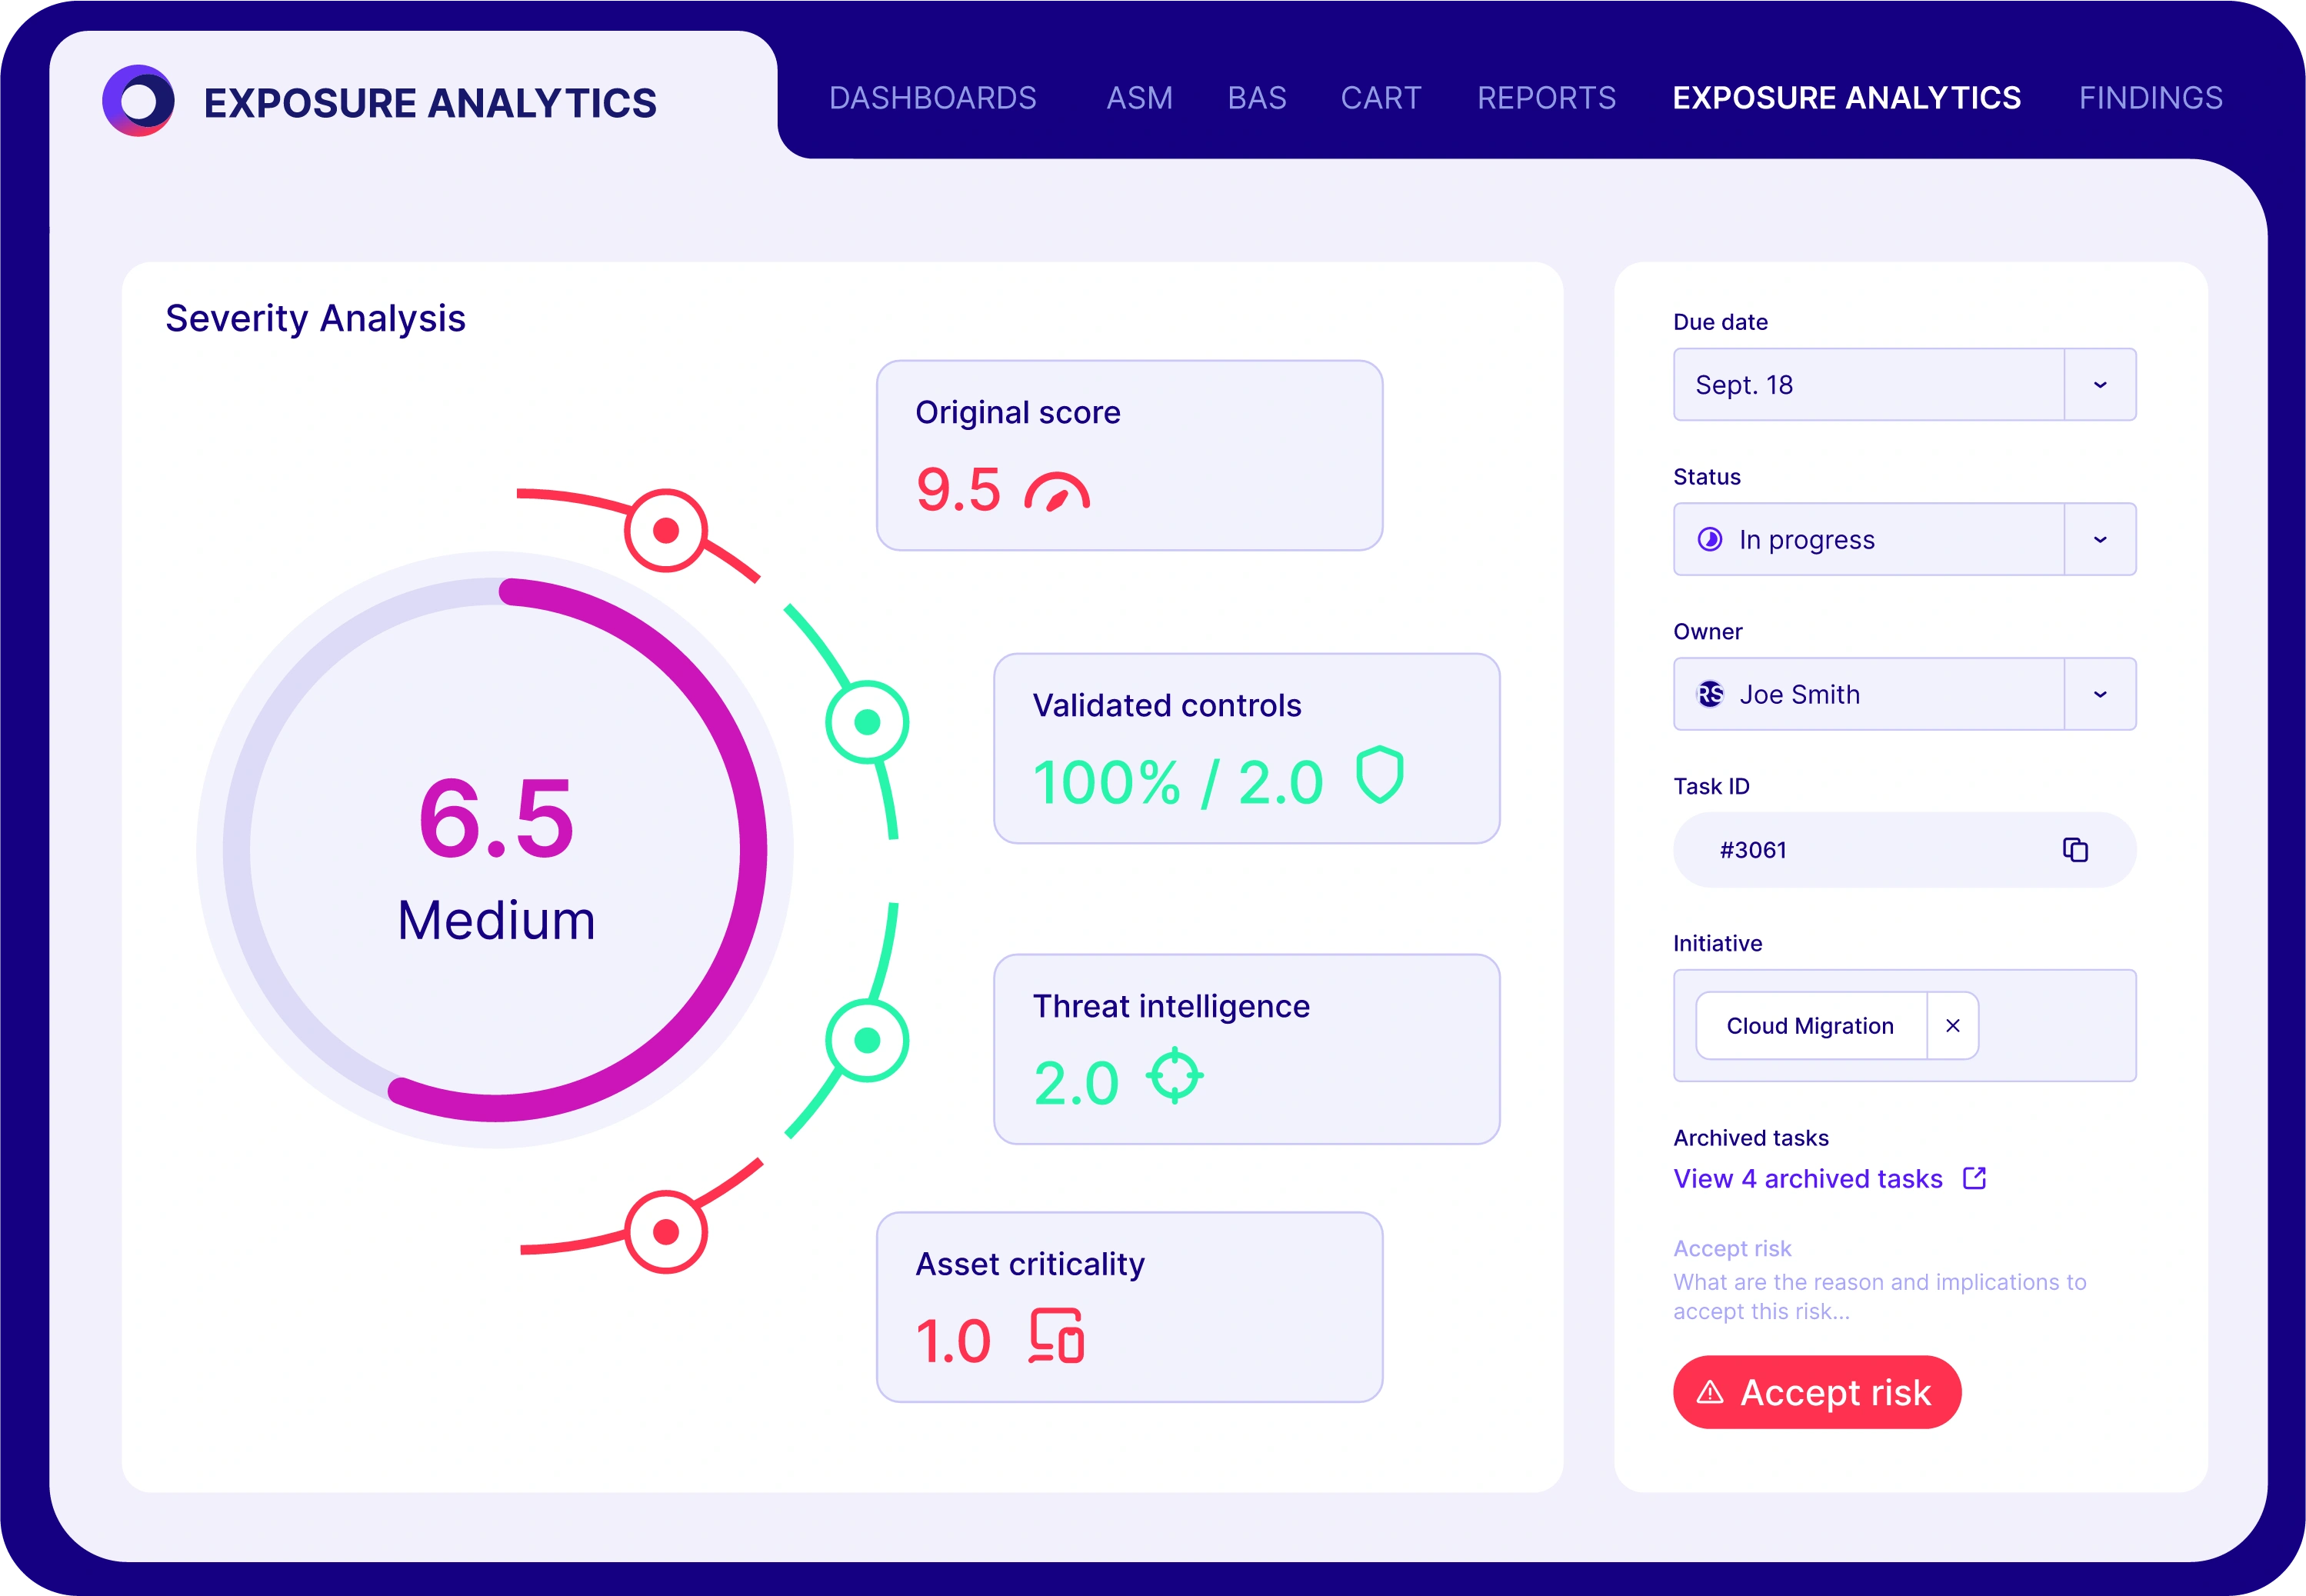Open the Dashboards tab
Screen dimensions: 2306x1596
pyautogui.click(x=932, y=98)
